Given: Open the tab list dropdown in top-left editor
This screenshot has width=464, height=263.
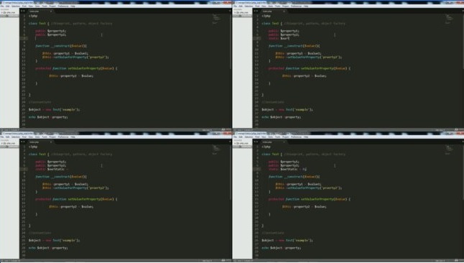Looking at the screenshot, I should pyautogui.click(x=230, y=11).
